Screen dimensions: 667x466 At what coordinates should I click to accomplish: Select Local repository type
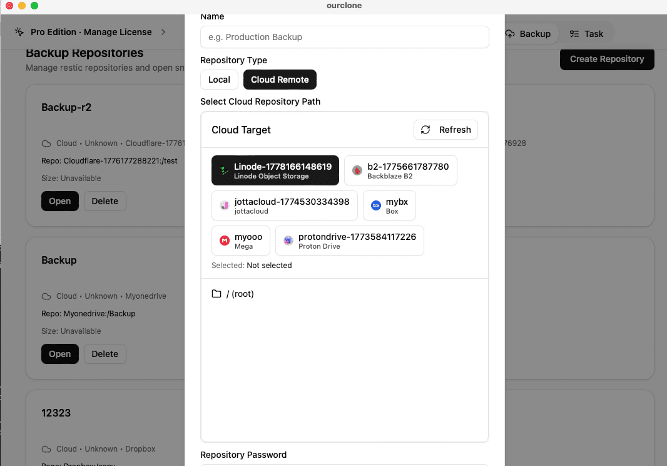219,80
